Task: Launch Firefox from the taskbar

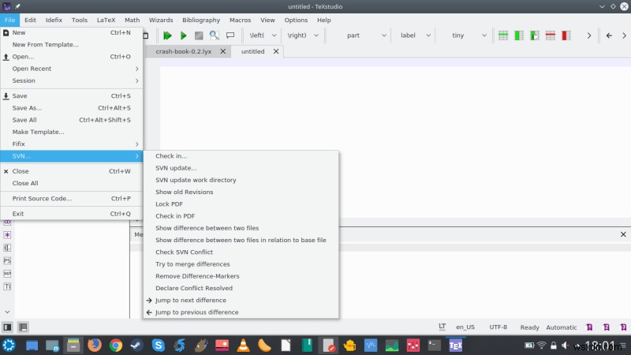Action: pyautogui.click(x=95, y=345)
